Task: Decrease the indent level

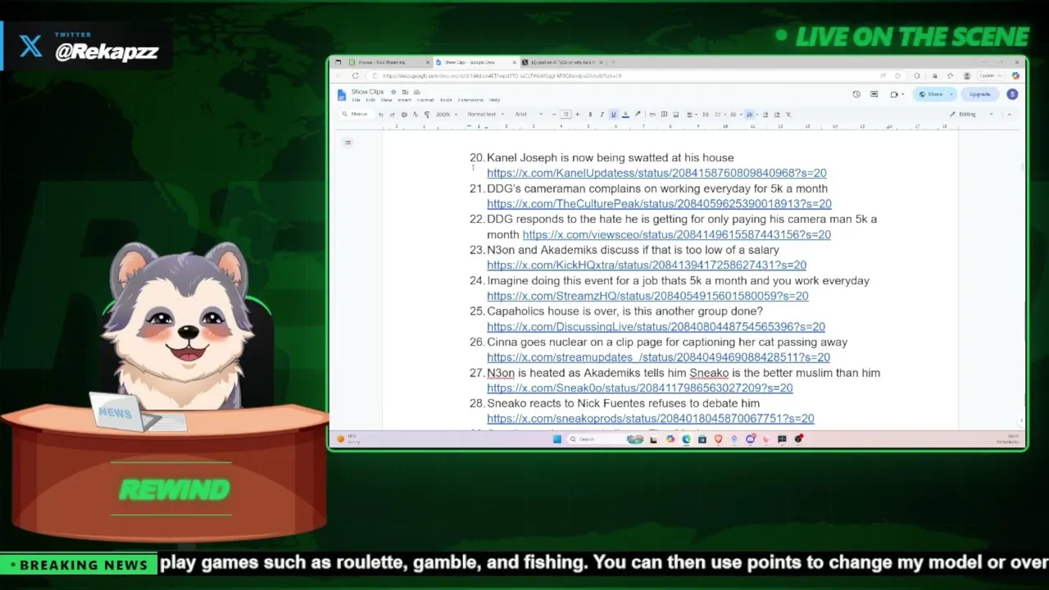Action: (x=765, y=115)
